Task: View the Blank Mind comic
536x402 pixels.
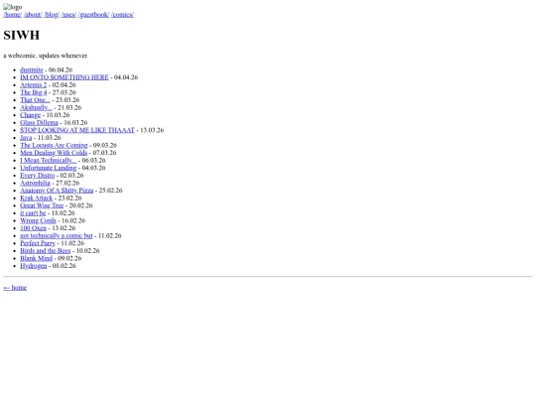Action: (x=37, y=258)
